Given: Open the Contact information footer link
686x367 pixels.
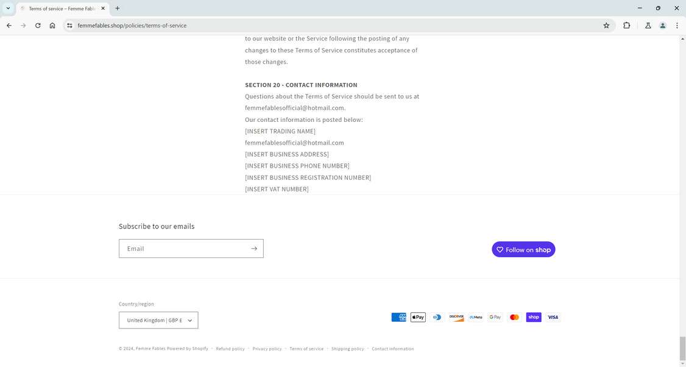Looking at the screenshot, I should pos(392,349).
